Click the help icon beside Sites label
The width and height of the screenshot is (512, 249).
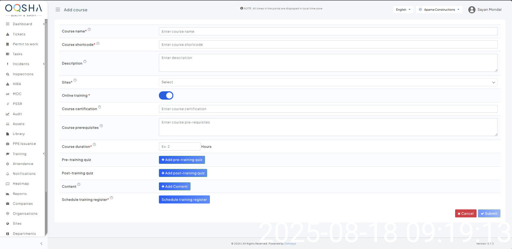75,80
